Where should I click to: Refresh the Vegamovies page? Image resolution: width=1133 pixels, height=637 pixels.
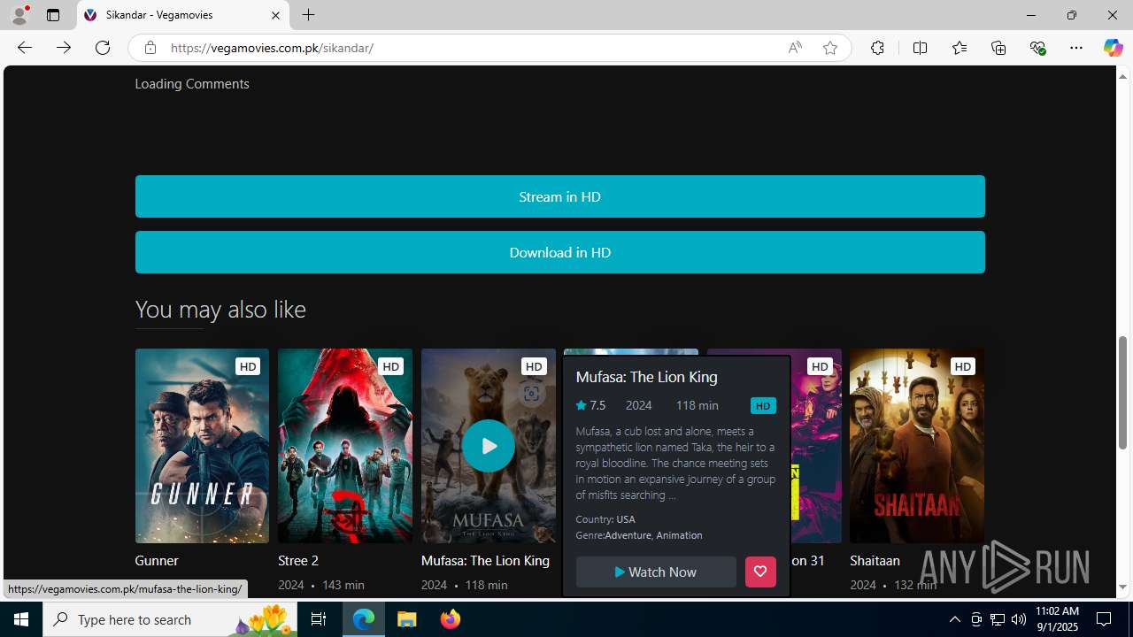[103, 48]
